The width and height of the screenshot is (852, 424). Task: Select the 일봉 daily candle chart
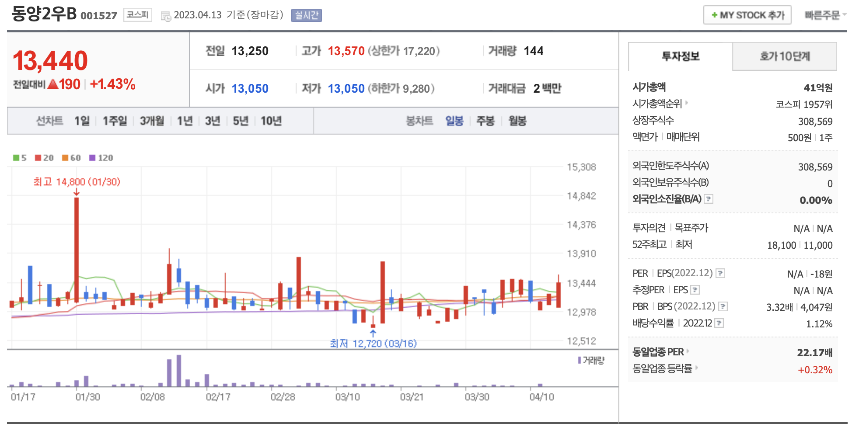pyautogui.click(x=454, y=121)
